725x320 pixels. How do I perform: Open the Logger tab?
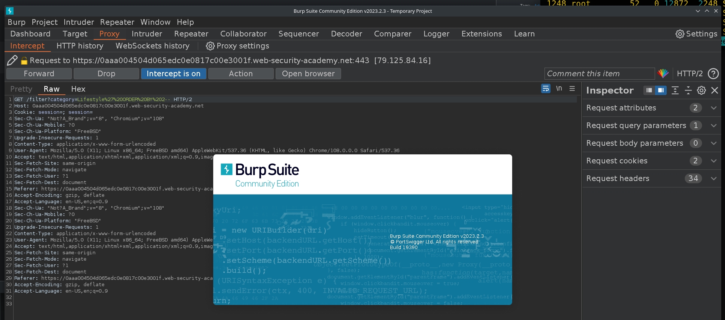436,34
